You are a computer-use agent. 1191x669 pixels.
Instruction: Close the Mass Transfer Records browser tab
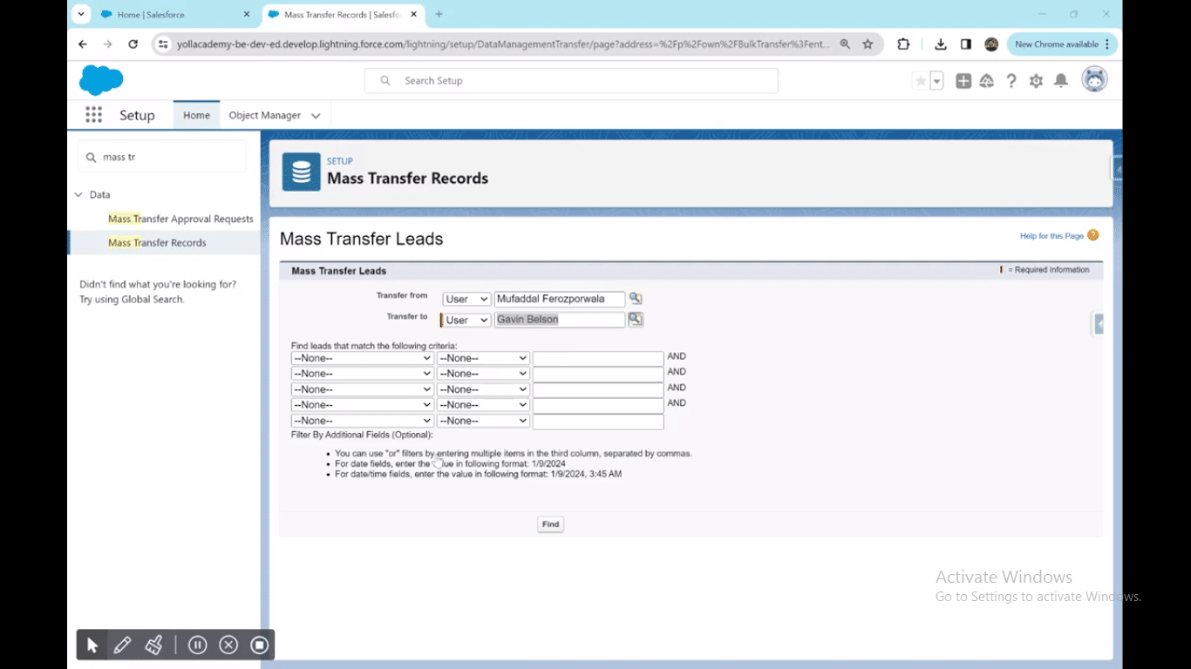[413, 14]
